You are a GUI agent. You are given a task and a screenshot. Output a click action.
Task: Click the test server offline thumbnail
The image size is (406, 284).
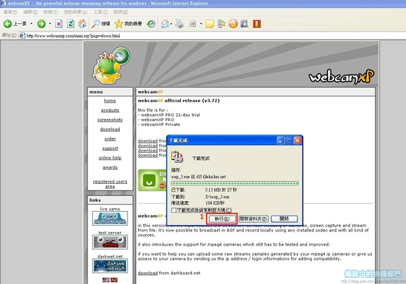(x=110, y=242)
